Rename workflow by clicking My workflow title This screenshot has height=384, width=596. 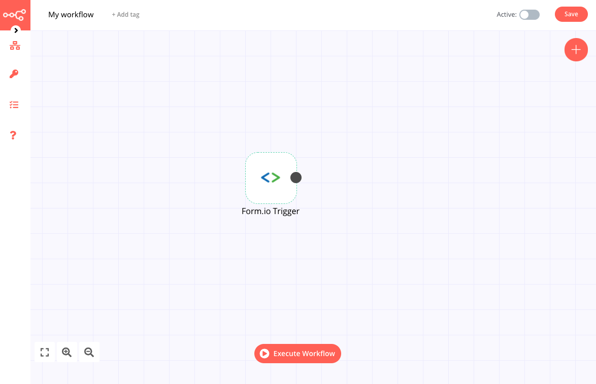pos(71,15)
